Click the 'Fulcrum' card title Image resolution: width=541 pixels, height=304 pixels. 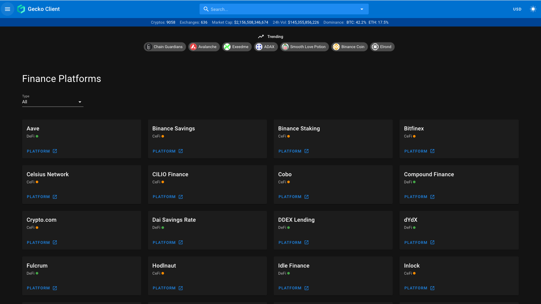(x=37, y=266)
